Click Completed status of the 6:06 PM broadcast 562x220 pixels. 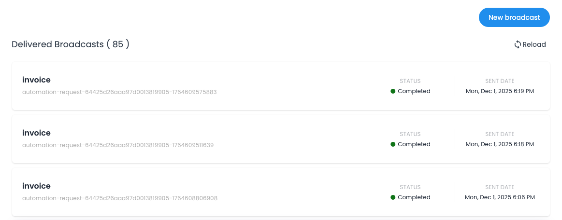414,197
